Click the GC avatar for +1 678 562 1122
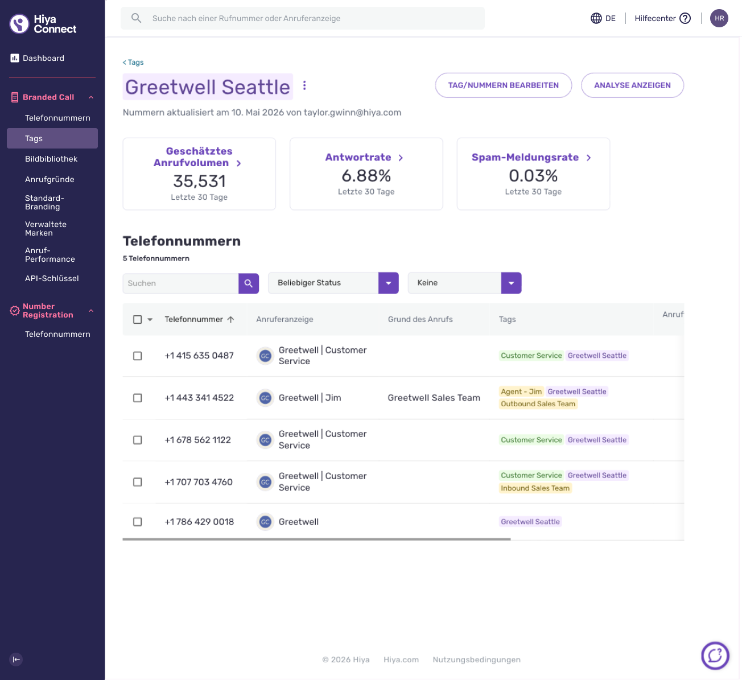 click(x=265, y=440)
